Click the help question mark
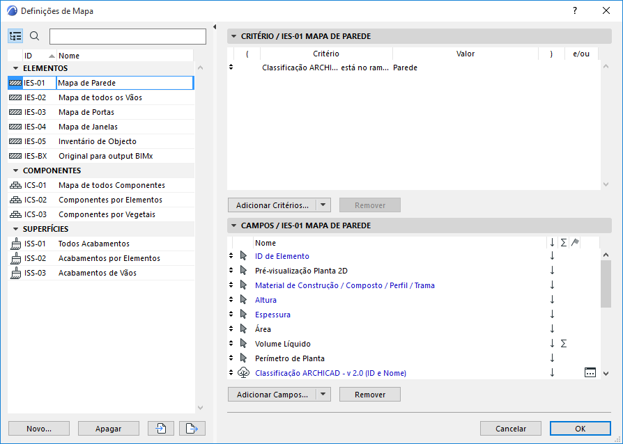Screen dimensions: 623x444 574,10
